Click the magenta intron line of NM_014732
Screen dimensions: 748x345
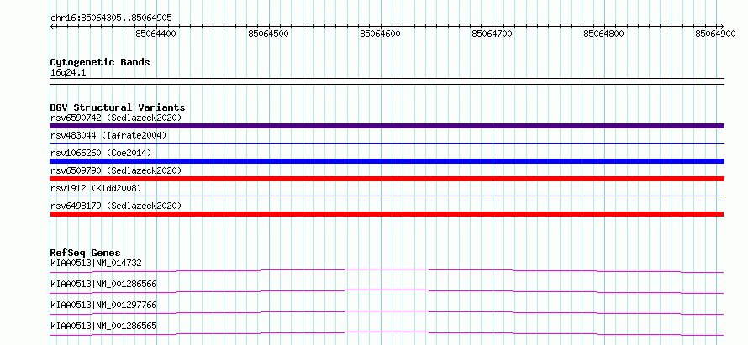[x=387, y=269]
